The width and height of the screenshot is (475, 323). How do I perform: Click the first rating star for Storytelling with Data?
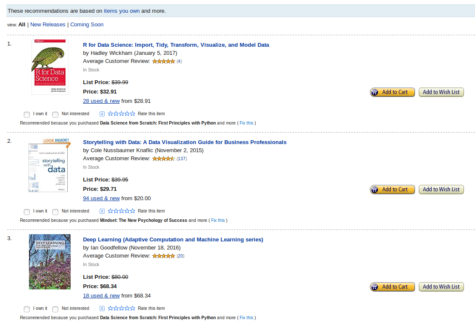pos(110,211)
